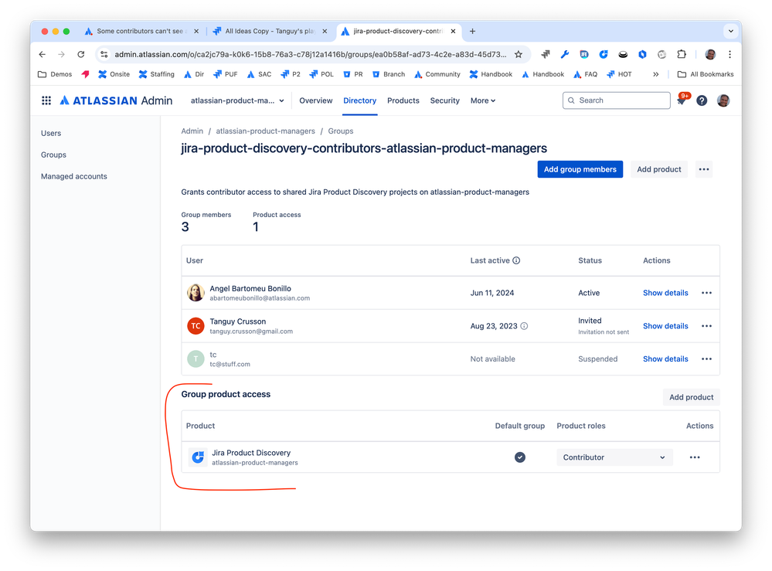
Task: Open a new browser tab
Action: (472, 31)
